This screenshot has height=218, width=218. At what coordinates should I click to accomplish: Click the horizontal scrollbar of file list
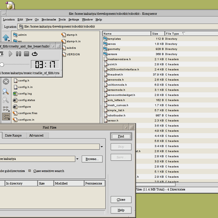pos(155,185)
